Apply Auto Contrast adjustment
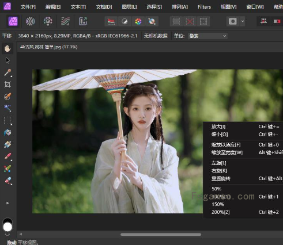 pos(124,21)
